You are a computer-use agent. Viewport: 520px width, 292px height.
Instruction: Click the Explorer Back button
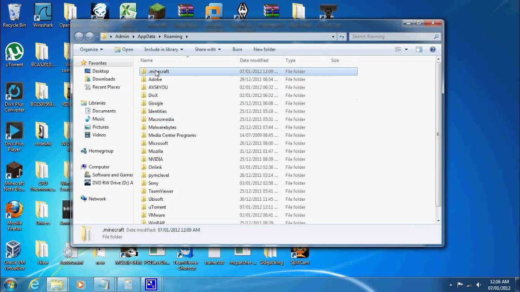pos(79,36)
